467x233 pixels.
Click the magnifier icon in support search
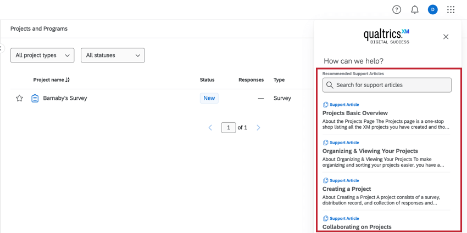click(330, 85)
